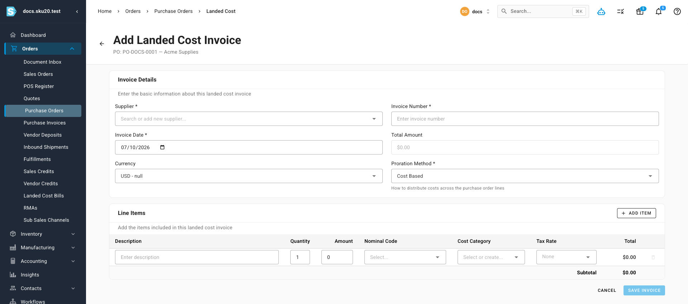Click the SAVE INVOICE button
The image size is (688, 304).
644,290
